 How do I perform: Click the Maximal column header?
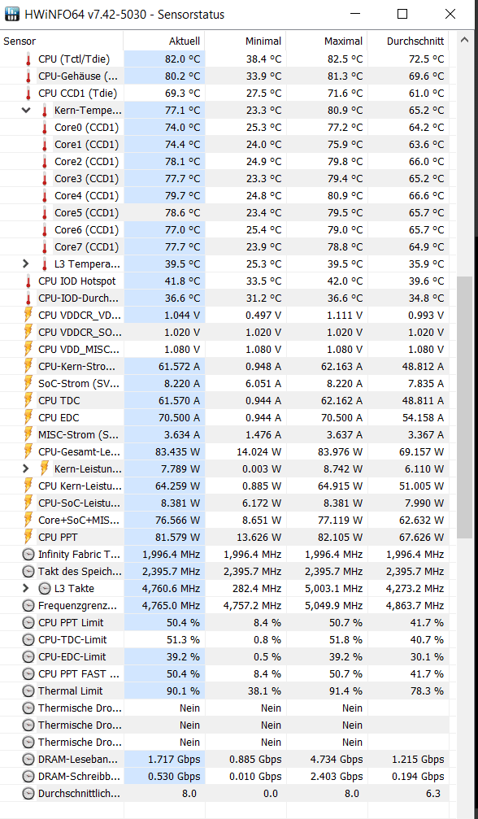pos(327,41)
